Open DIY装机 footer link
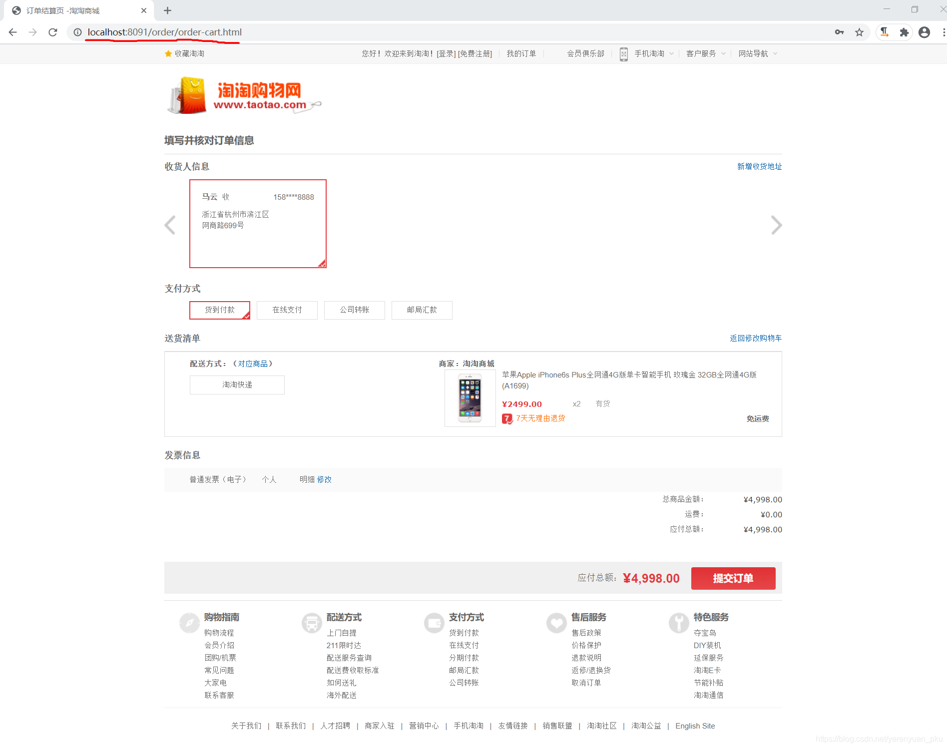 tap(707, 645)
